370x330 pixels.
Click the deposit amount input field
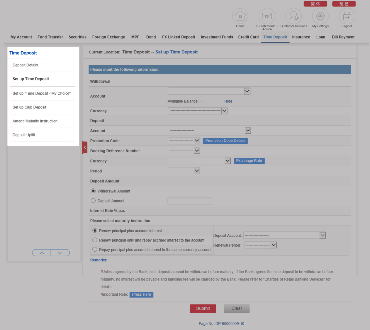click(190, 201)
